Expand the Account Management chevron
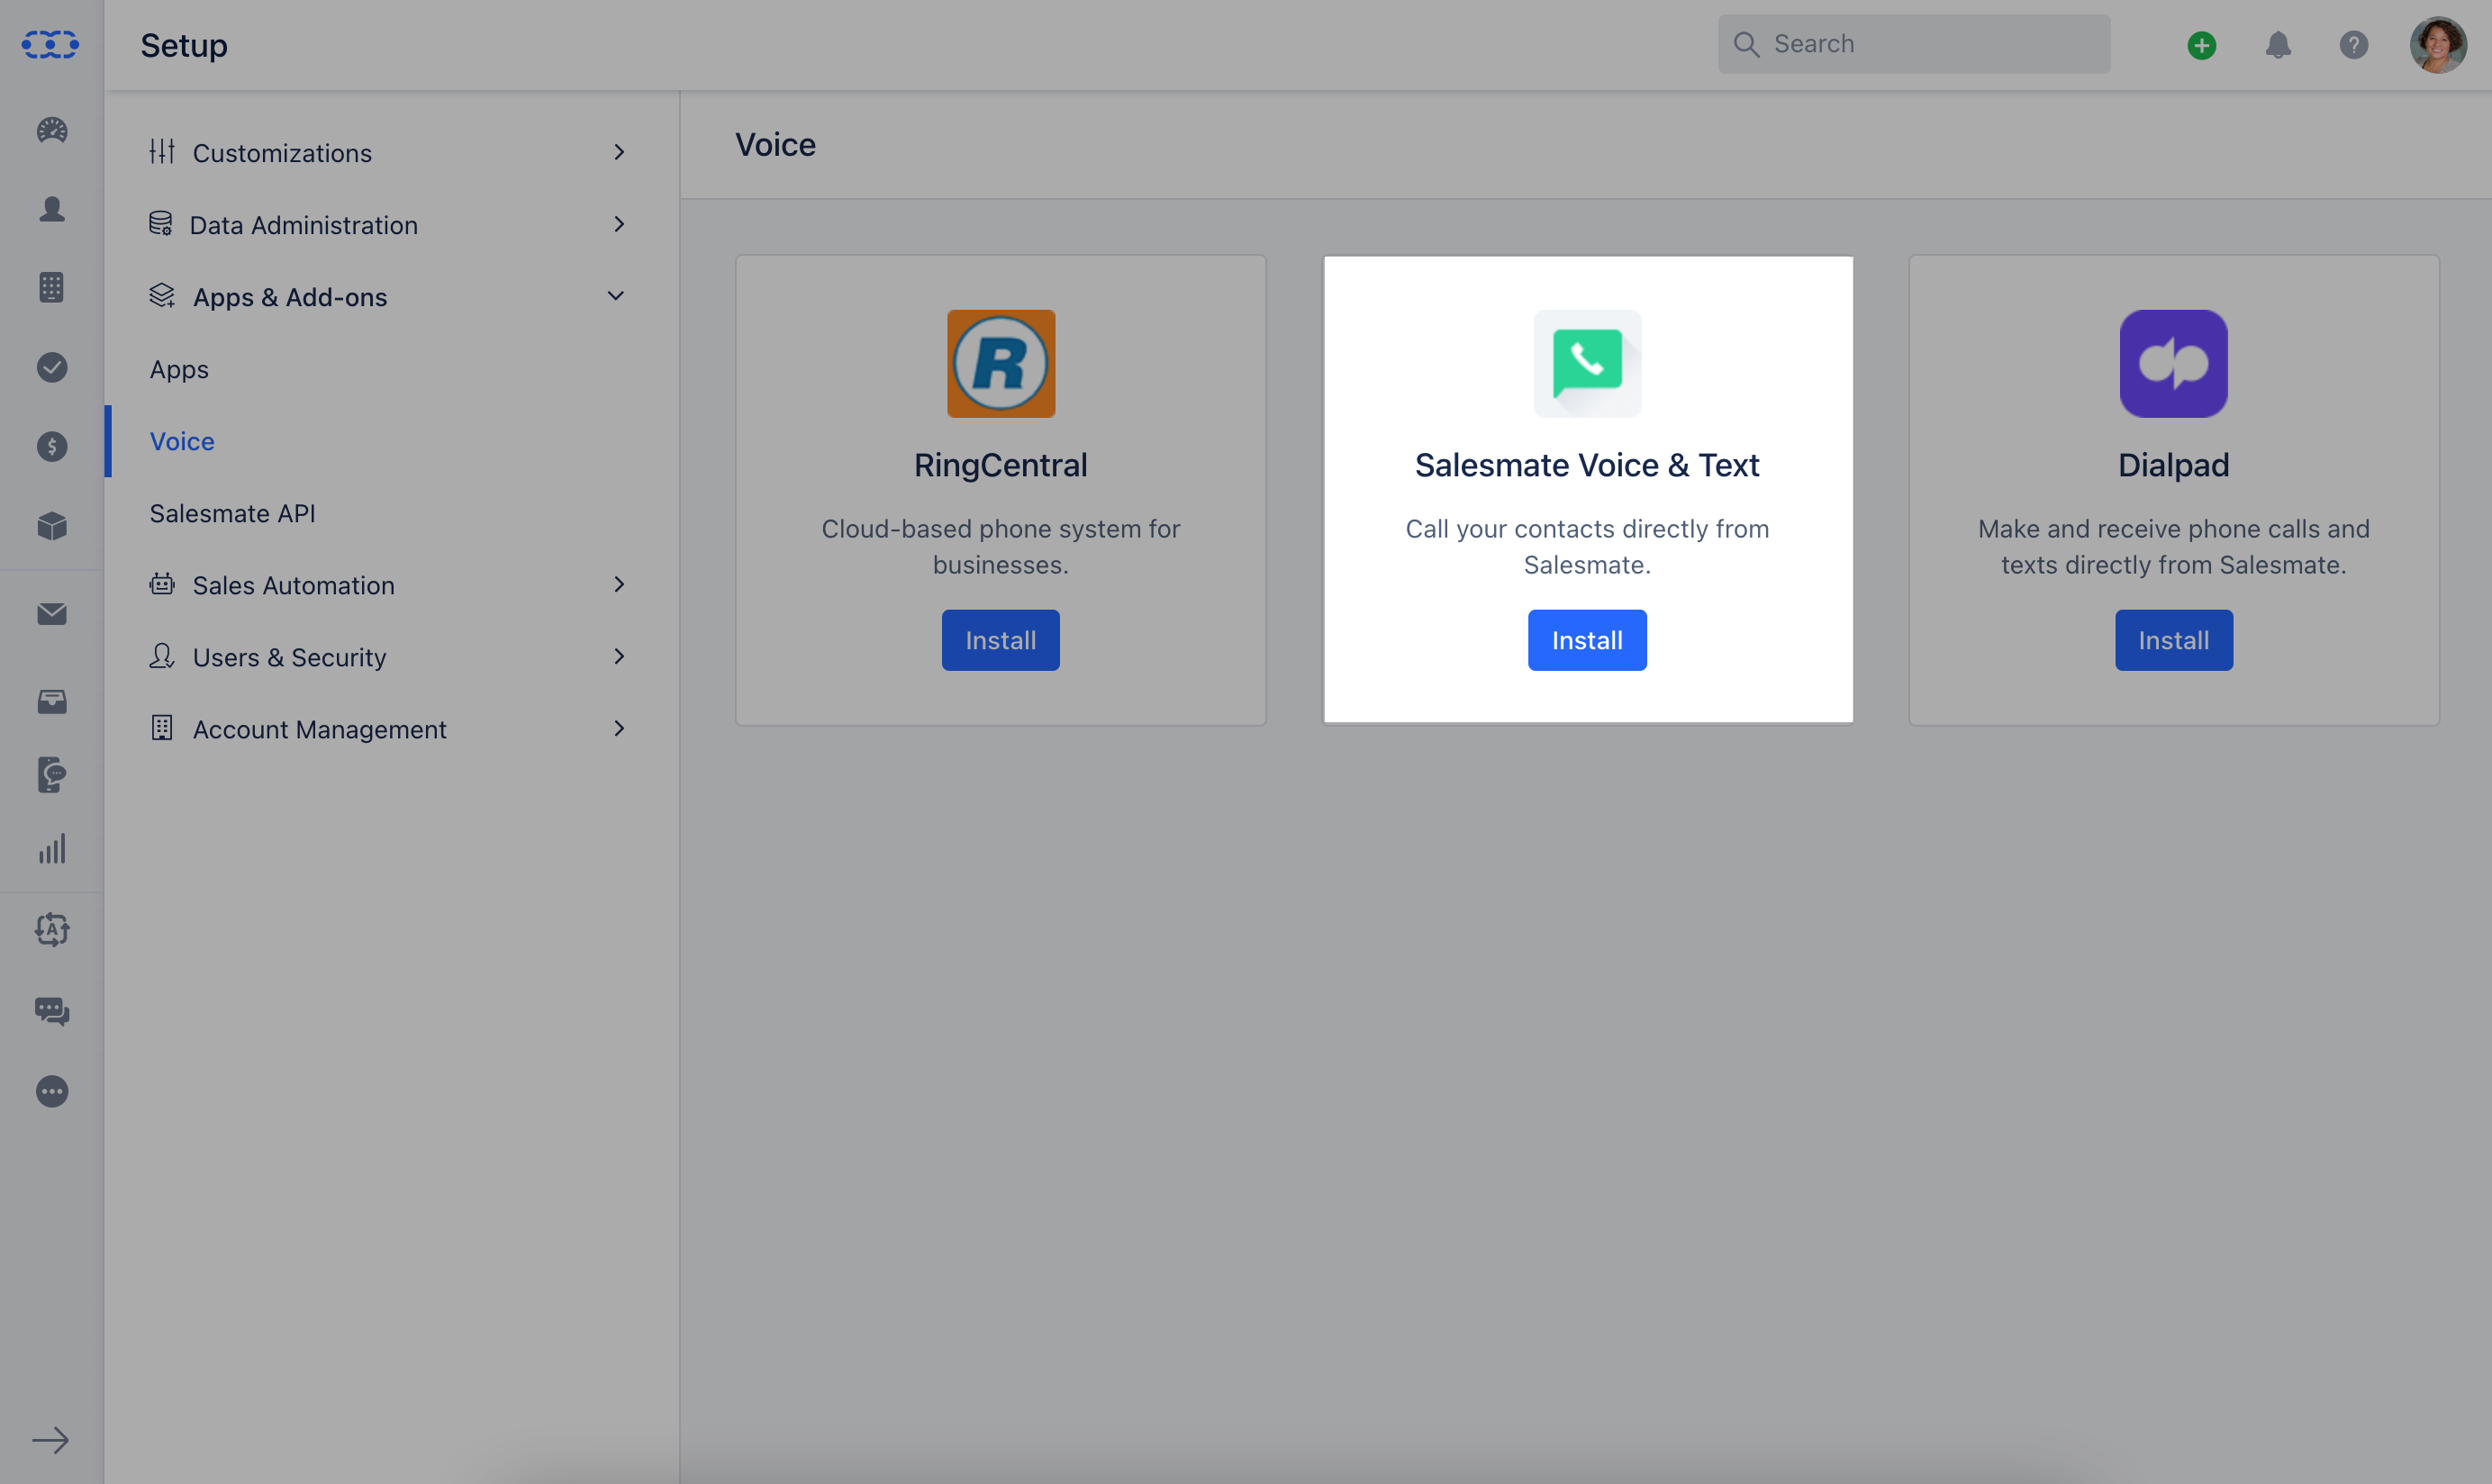 pyautogui.click(x=619, y=728)
